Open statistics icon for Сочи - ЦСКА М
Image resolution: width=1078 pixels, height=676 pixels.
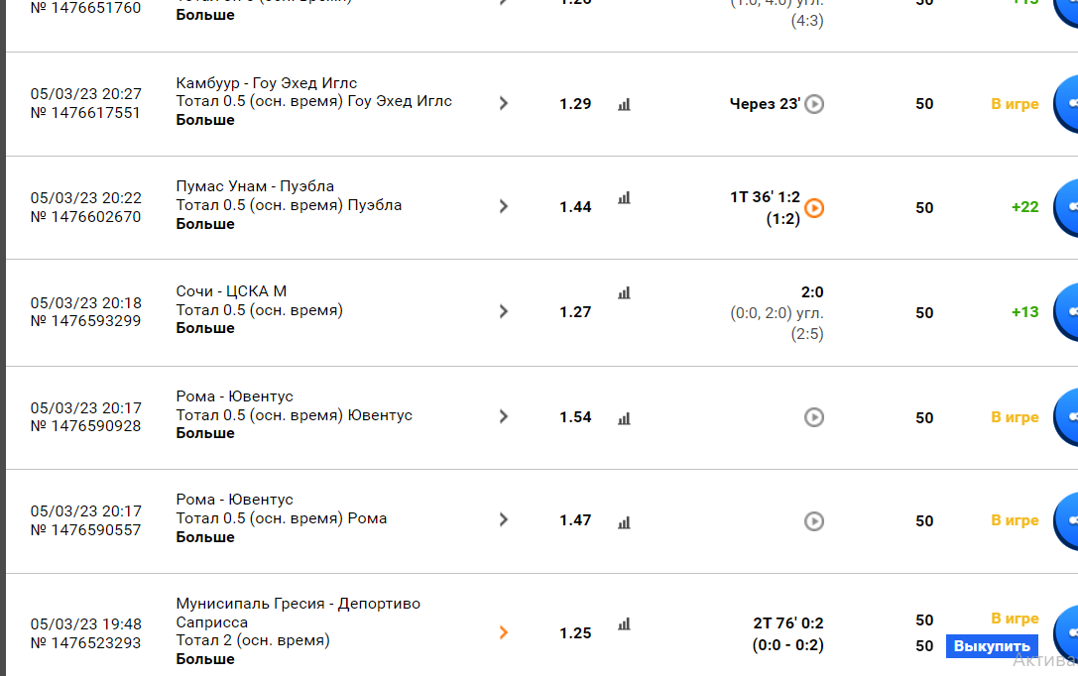(x=624, y=293)
